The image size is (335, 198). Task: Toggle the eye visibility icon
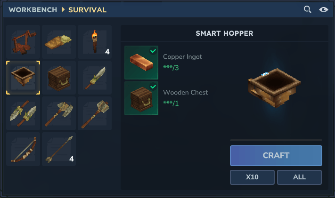(324, 9)
